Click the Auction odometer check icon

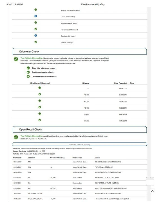point(28,72)
